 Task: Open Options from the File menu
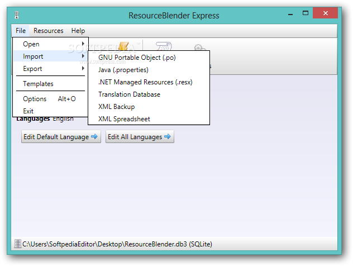pyautogui.click(x=51, y=99)
